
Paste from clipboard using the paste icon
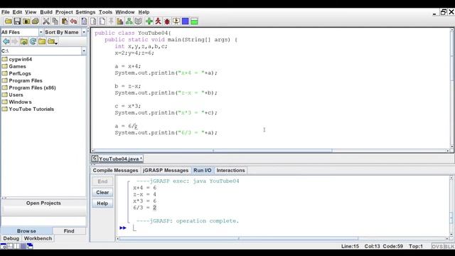(x=65, y=21)
